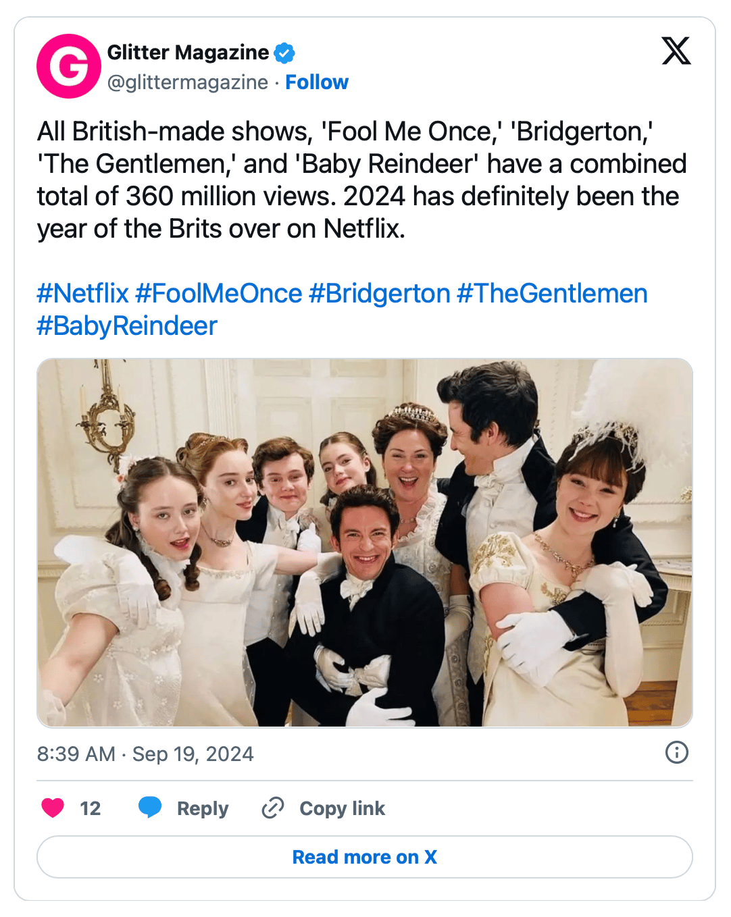This screenshot has height=917, width=731.
Task: Open the X logo in the corner
Action: coord(676,51)
